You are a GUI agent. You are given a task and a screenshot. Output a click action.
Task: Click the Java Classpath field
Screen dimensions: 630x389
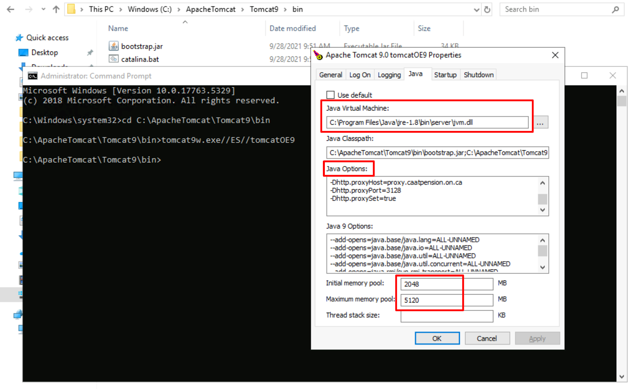437,153
